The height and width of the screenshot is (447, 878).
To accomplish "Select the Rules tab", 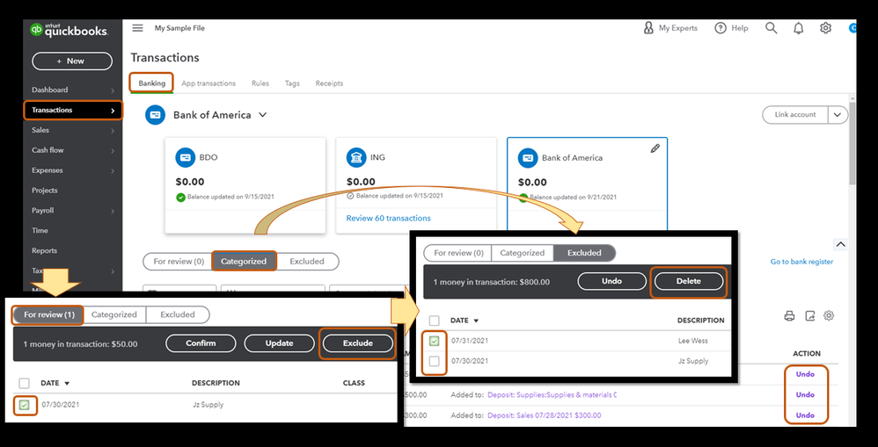I will coord(260,83).
